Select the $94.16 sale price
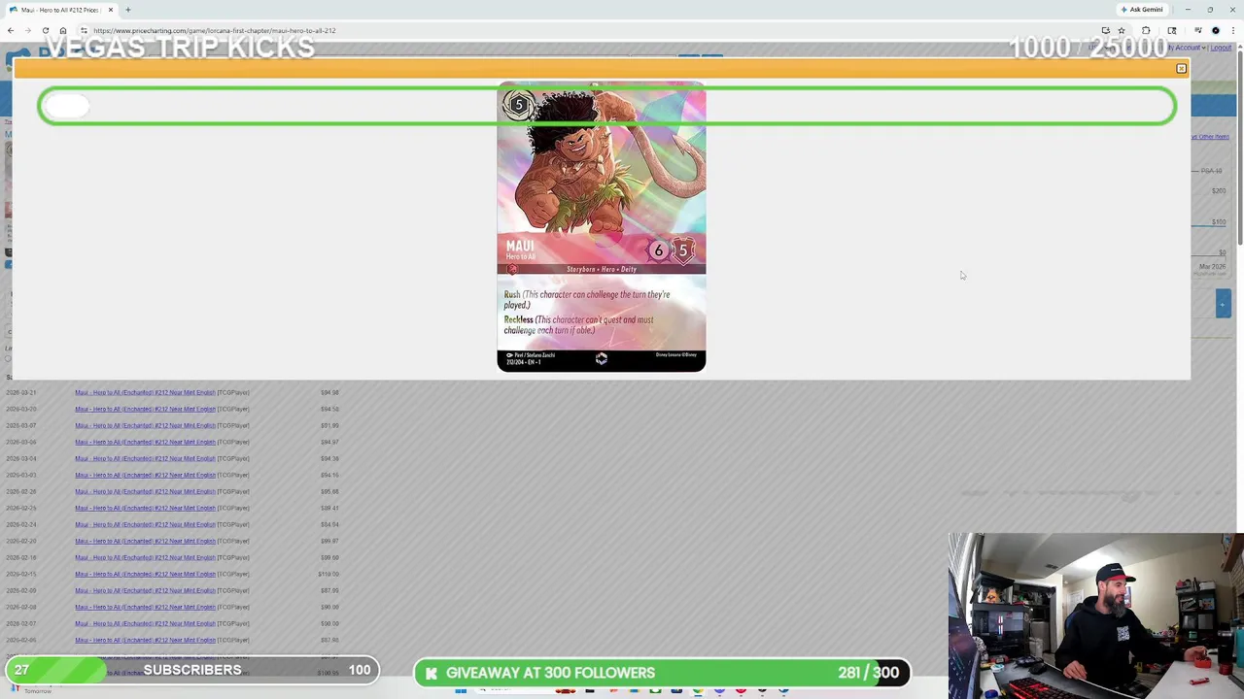 tap(329, 475)
